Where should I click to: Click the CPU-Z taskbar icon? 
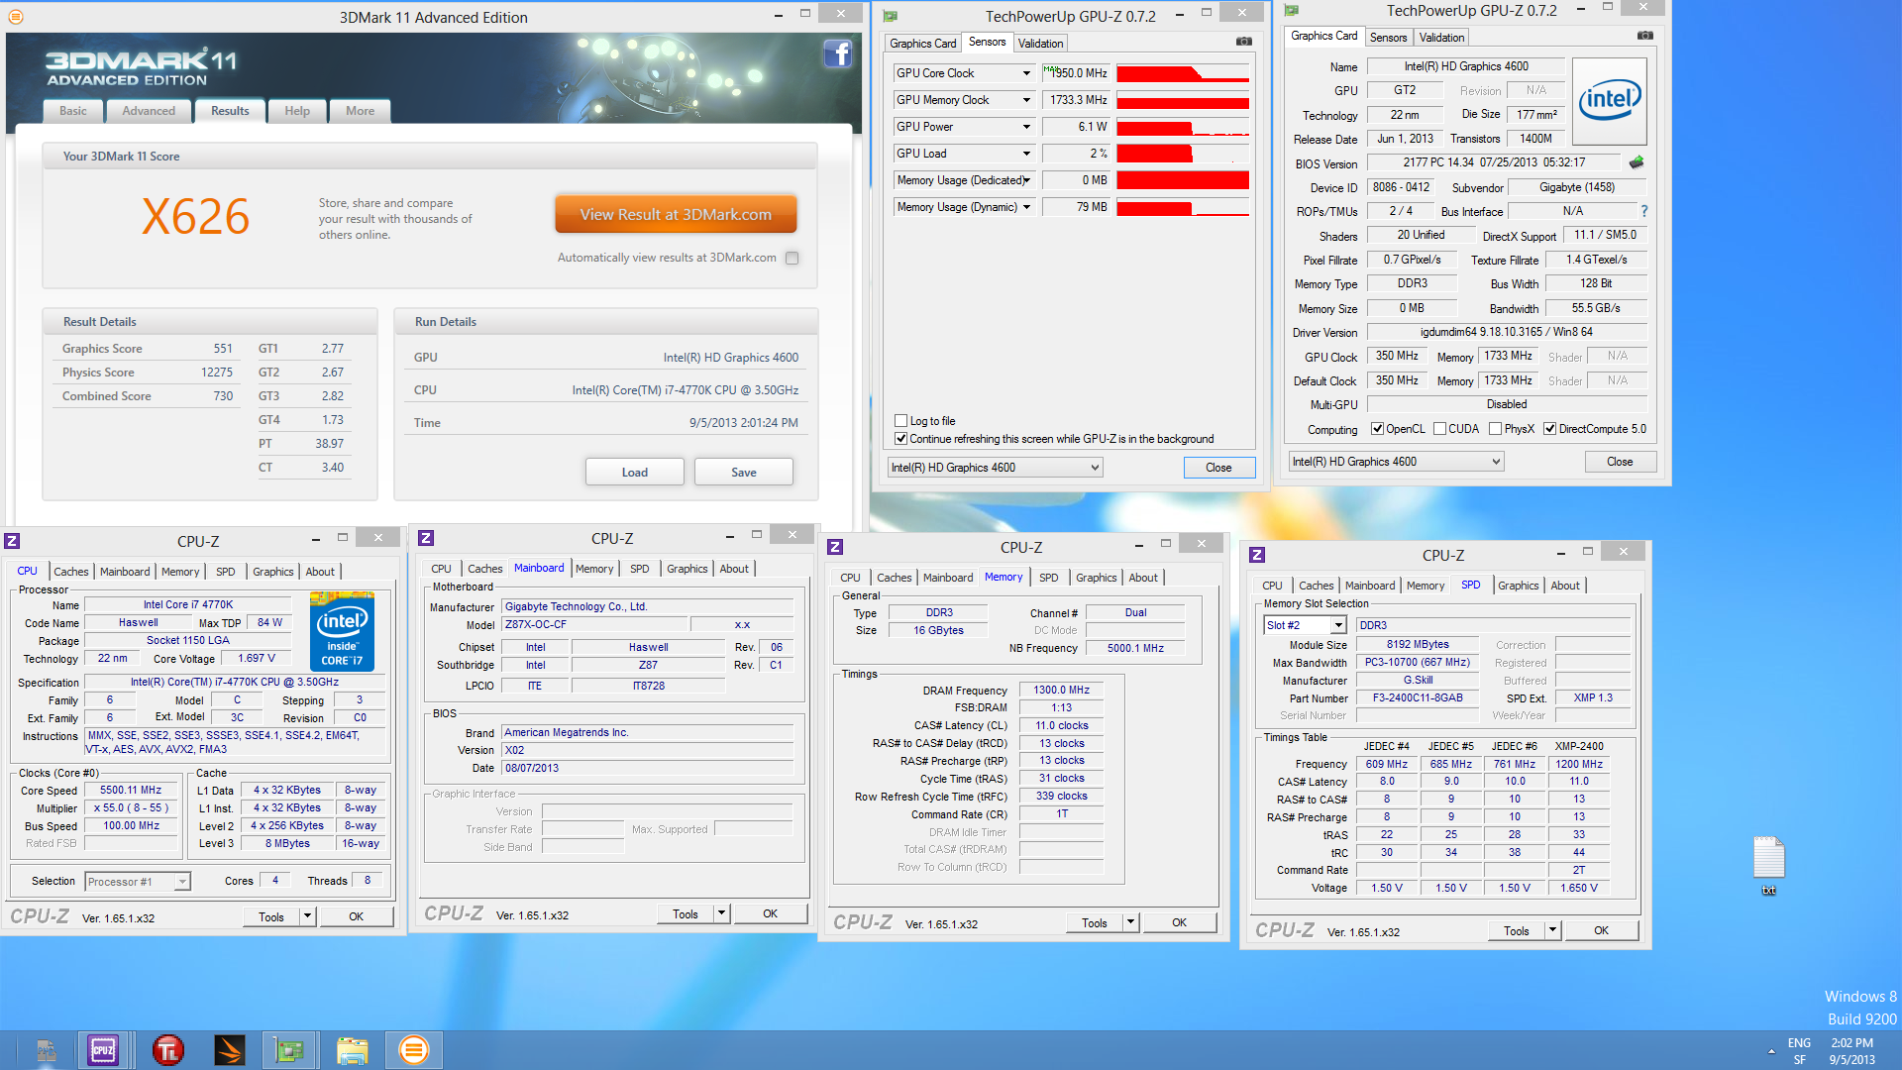[x=103, y=1050]
